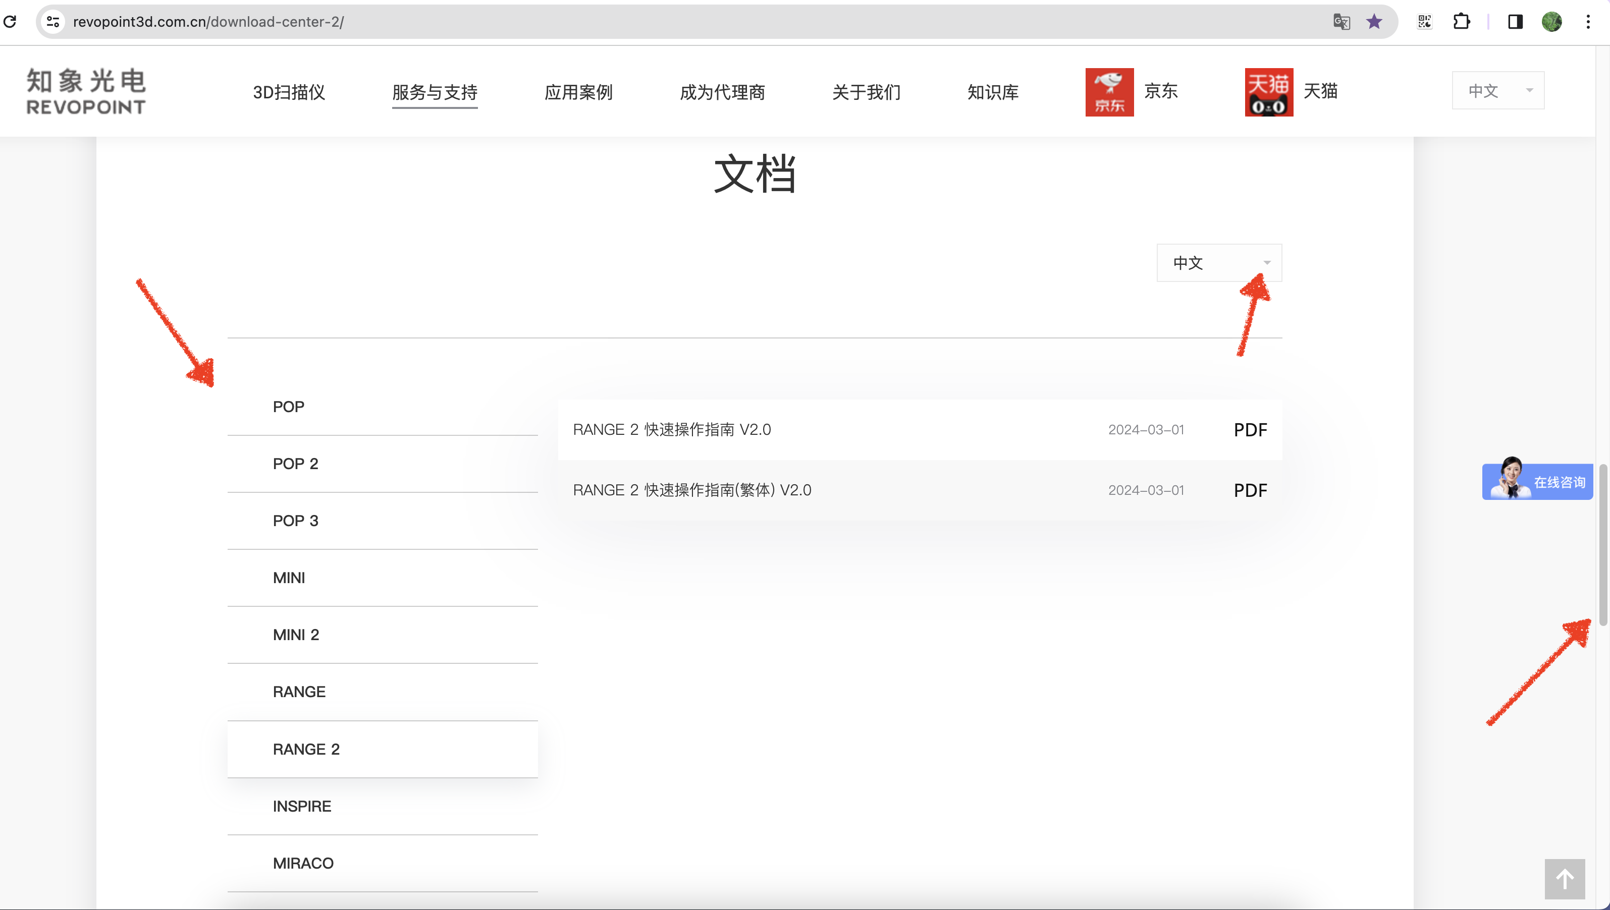Screen dimensions: 1610x910
Task: Click the Google Translate icon
Action: pyautogui.click(x=1341, y=22)
